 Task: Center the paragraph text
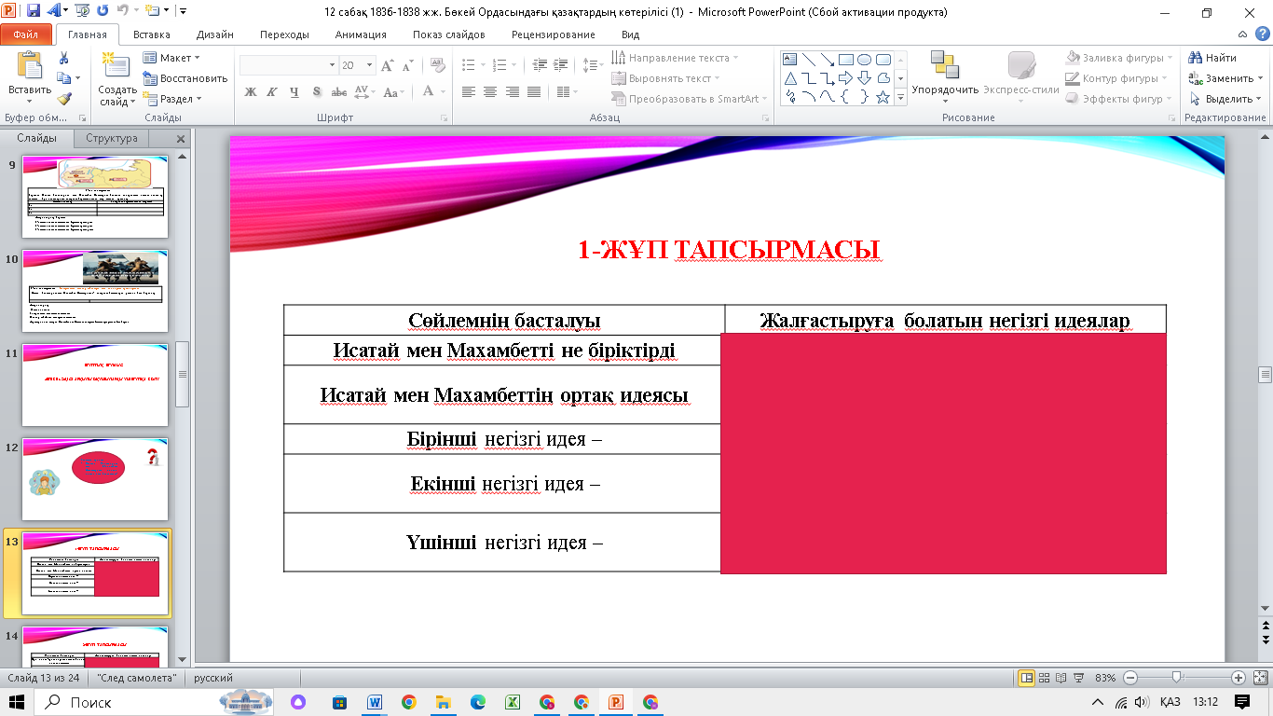click(x=490, y=92)
